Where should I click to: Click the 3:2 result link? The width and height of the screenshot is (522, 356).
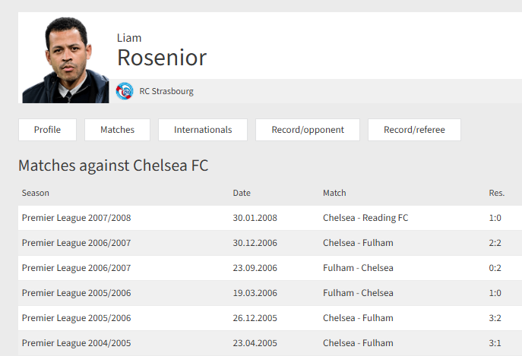tap(495, 318)
